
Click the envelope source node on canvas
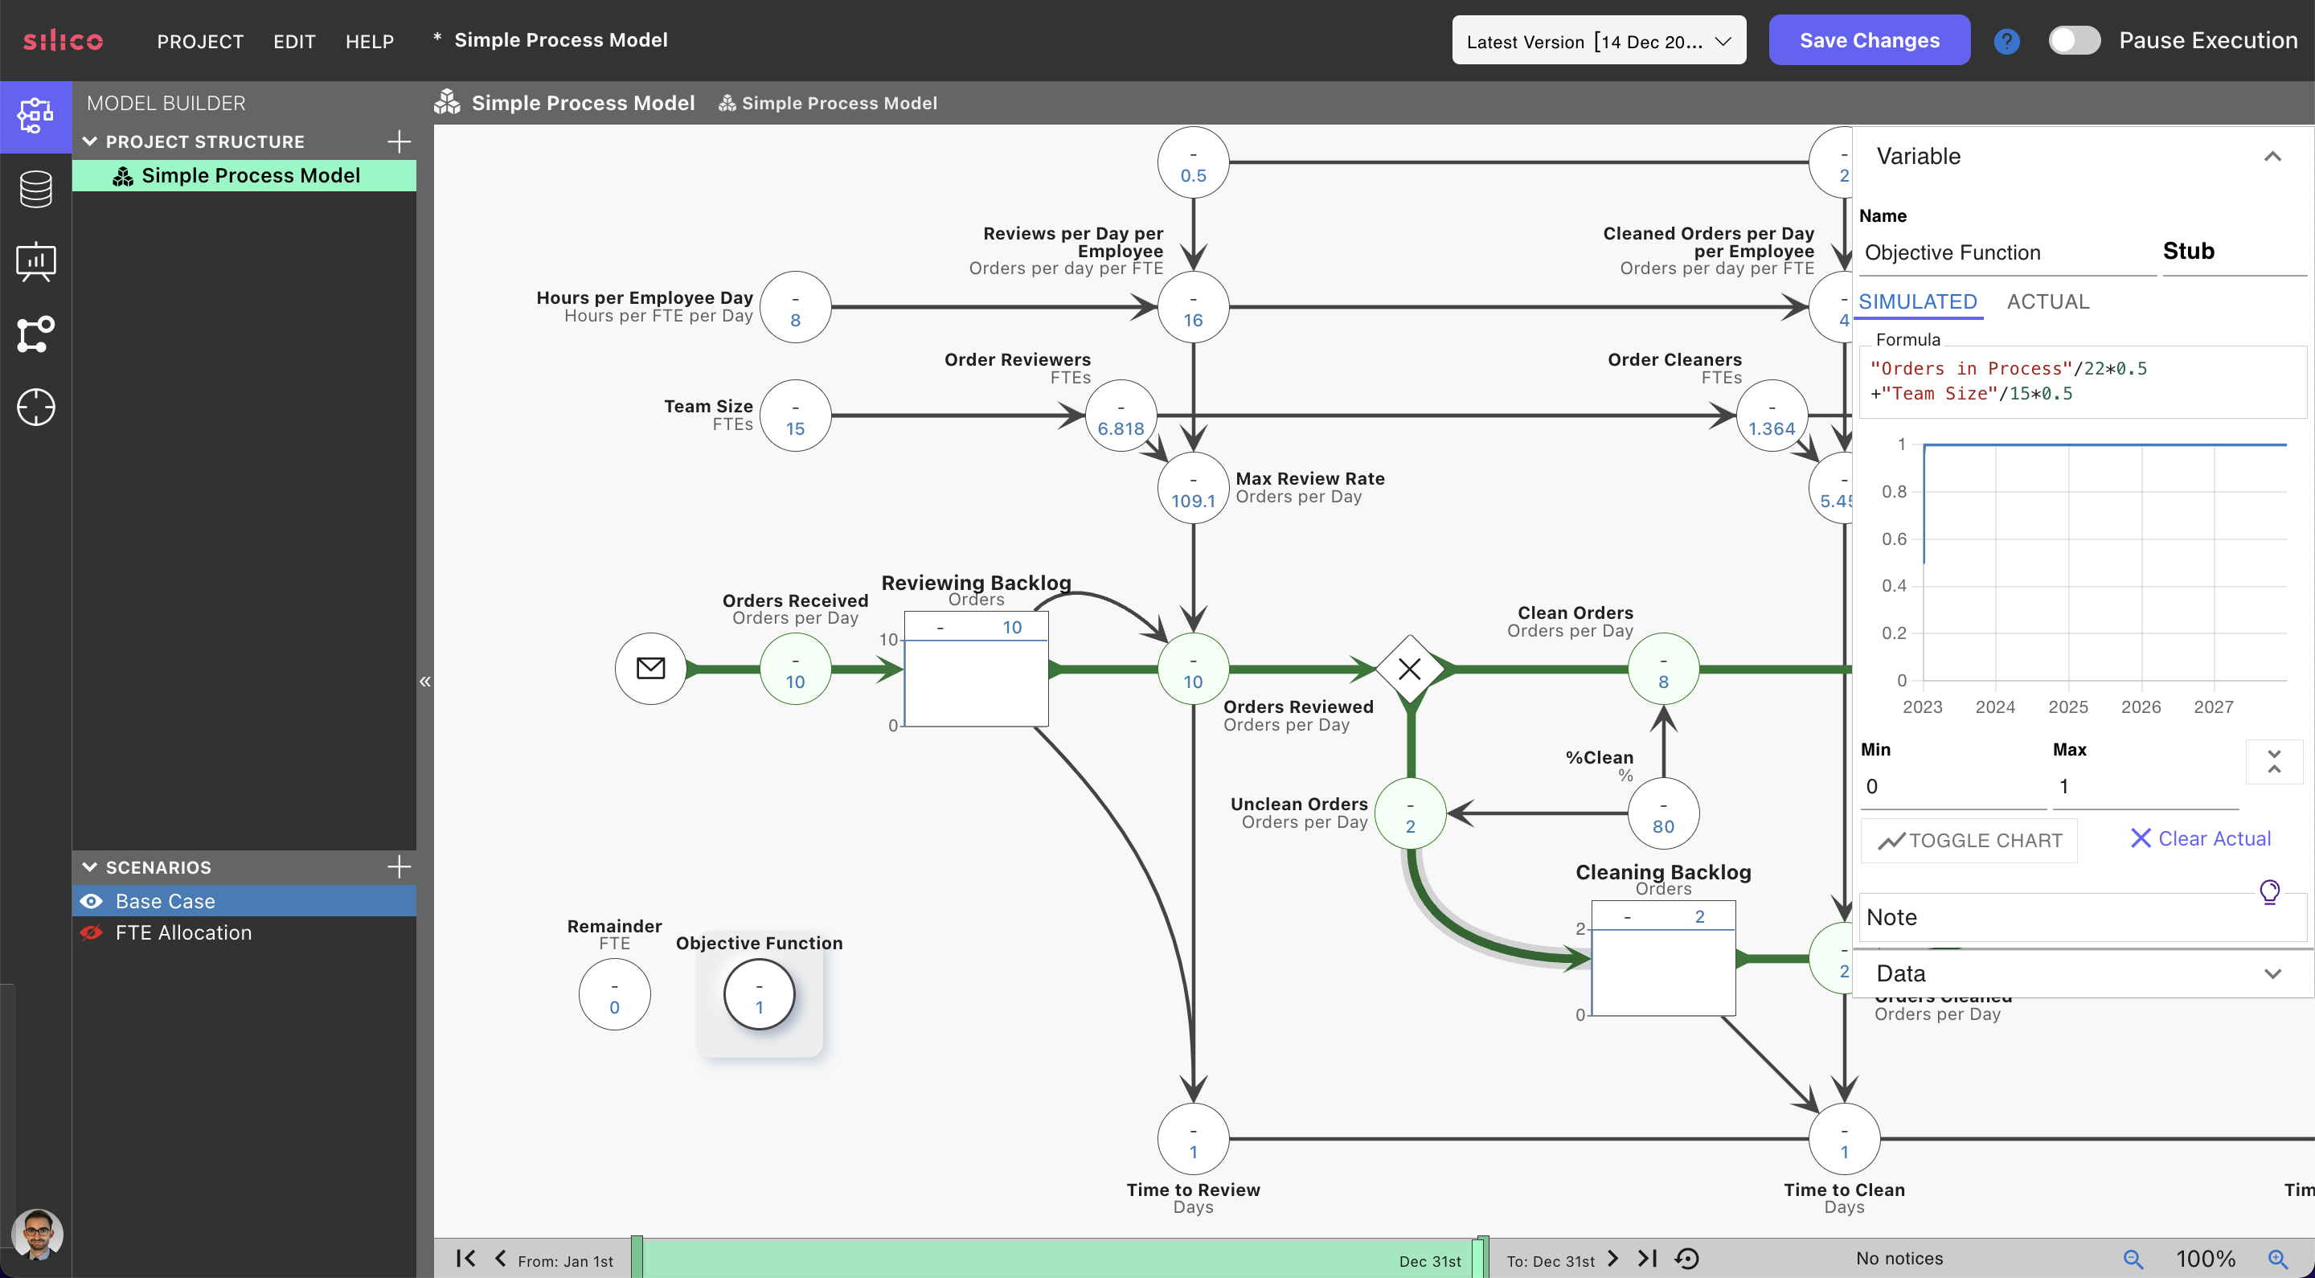pos(649,669)
